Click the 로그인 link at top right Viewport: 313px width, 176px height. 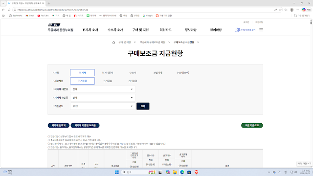coord(246,22)
